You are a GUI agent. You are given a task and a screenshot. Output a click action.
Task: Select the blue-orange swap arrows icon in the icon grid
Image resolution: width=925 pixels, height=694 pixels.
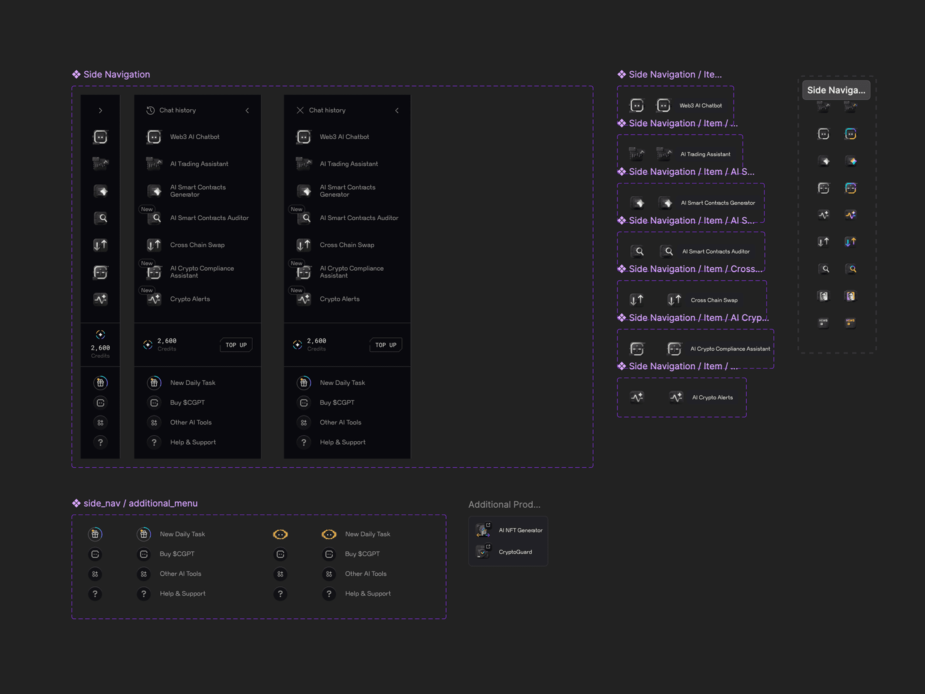point(850,242)
